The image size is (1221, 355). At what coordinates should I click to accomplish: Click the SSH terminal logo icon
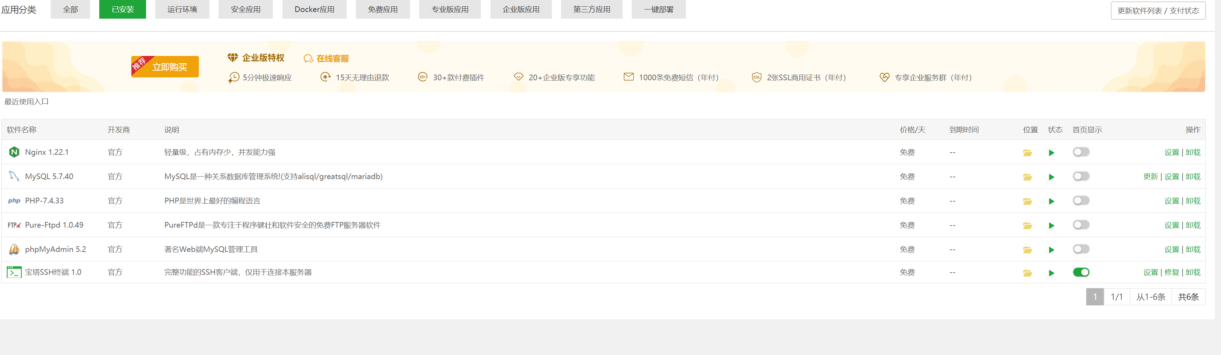pyautogui.click(x=14, y=272)
